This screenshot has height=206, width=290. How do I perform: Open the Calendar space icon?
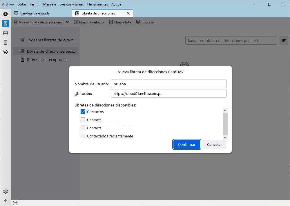(x=5, y=33)
